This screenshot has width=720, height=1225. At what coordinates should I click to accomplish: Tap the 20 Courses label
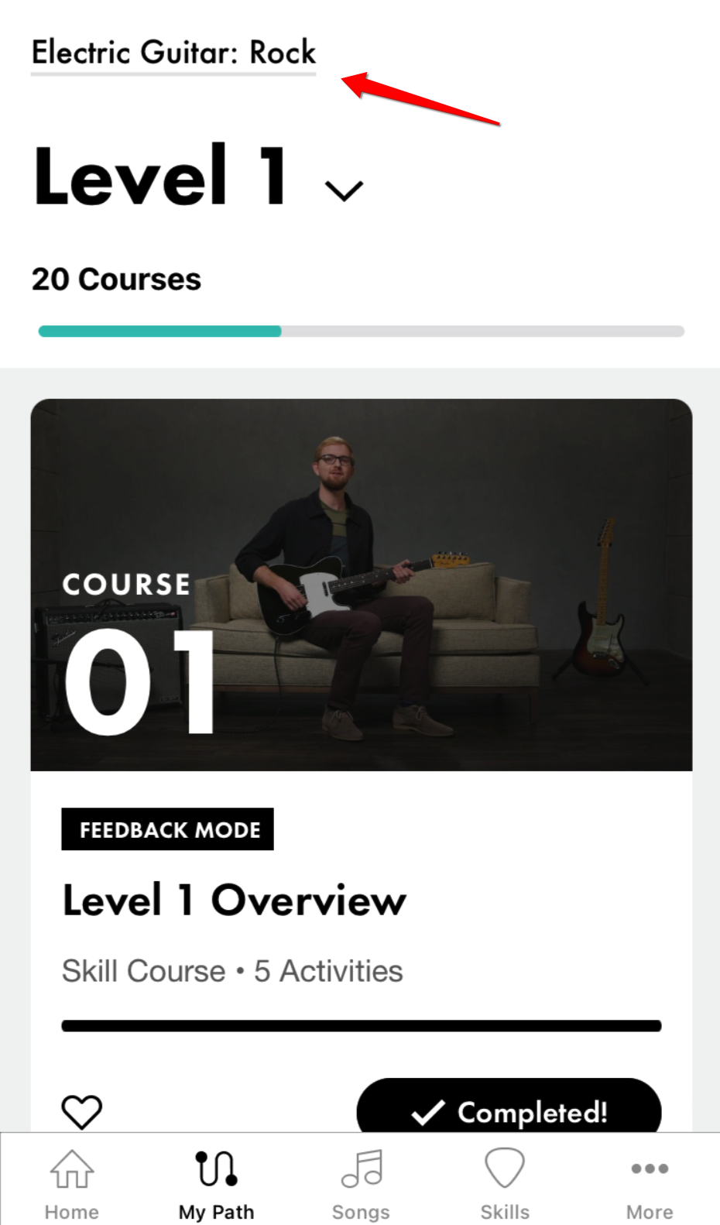[x=116, y=280]
